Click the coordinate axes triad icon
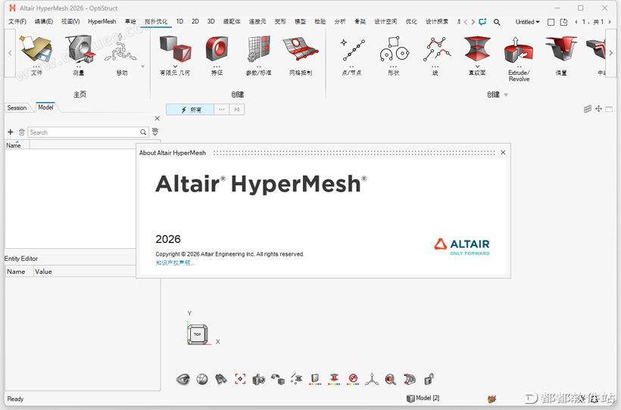This screenshot has height=410, width=621. (x=372, y=380)
